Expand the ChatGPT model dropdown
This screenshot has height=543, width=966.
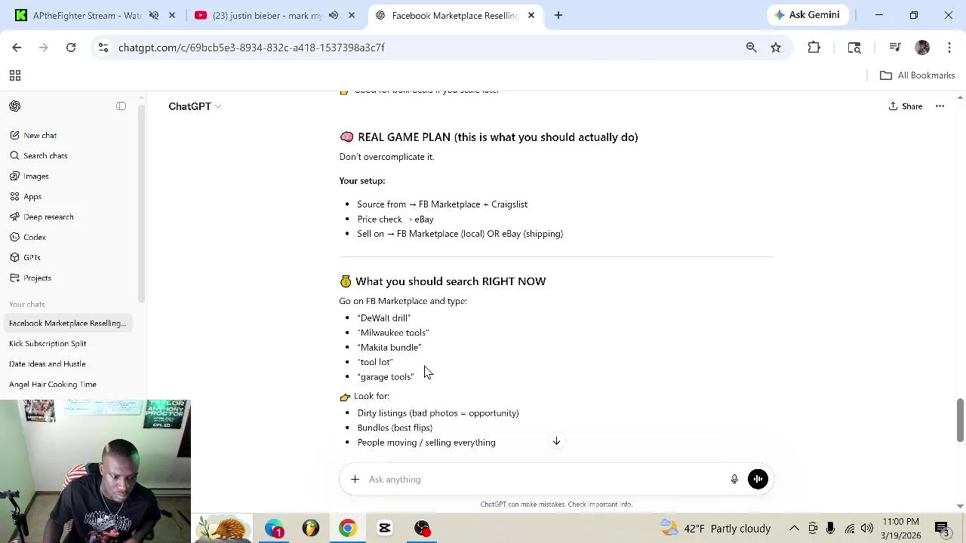coord(195,106)
